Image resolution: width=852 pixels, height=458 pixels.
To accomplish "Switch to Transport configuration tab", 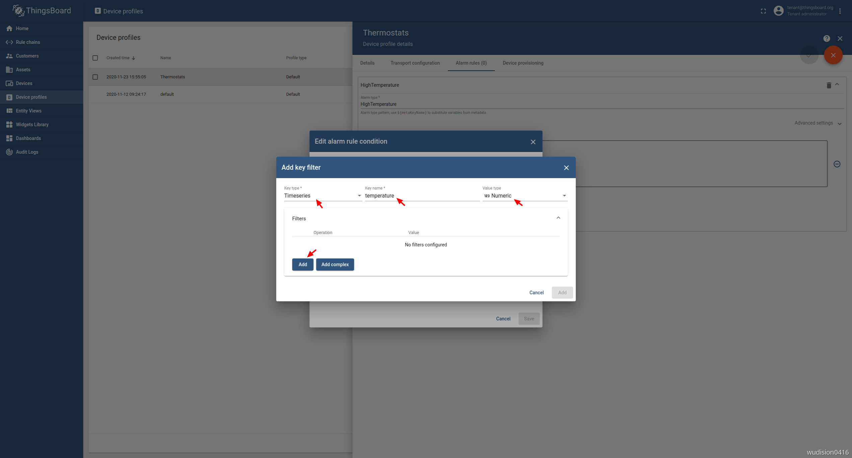I will (x=415, y=63).
